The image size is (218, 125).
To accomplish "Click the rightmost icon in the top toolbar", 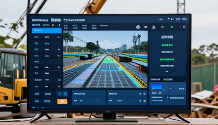I will (184, 27).
